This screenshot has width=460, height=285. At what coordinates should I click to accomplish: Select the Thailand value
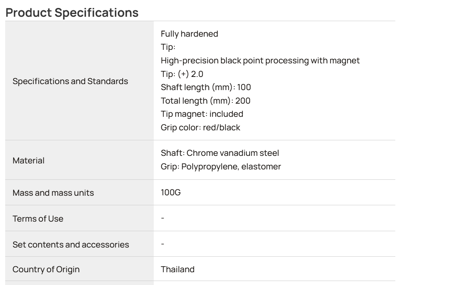pyautogui.click(x=177, y=269)
